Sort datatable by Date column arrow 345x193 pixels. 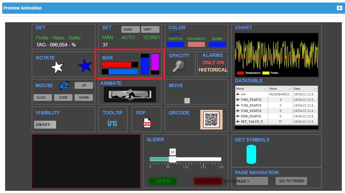tap(314, 89)
